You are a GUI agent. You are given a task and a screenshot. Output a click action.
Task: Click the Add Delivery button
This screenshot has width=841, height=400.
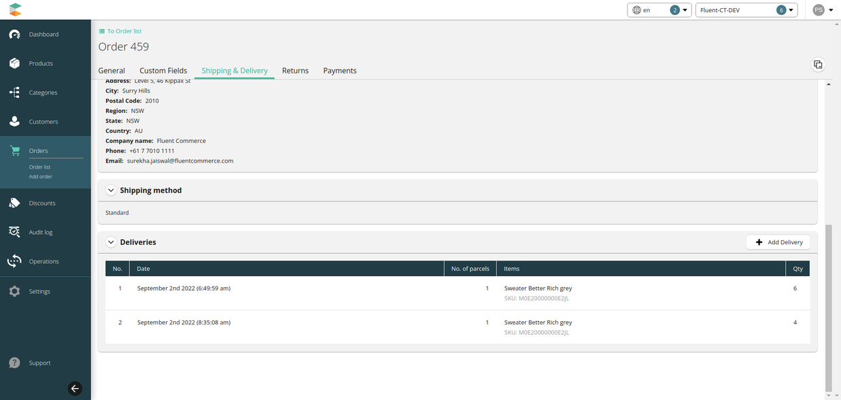[778, 242]
